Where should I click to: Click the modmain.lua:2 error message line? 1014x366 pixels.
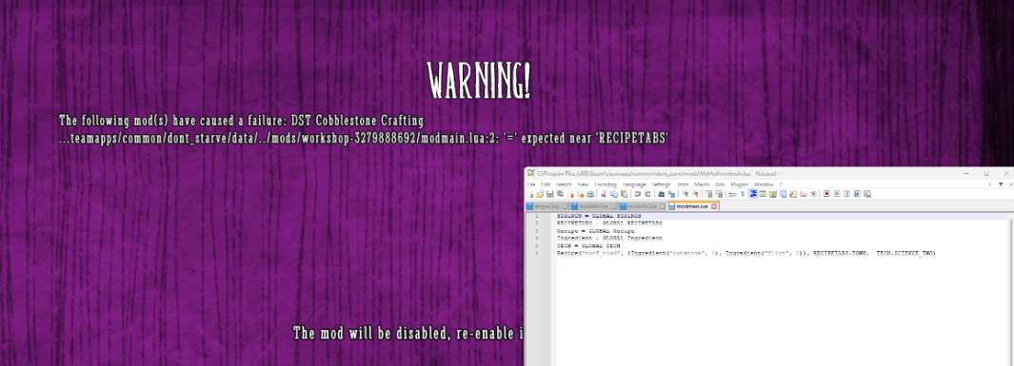(364, 138)
